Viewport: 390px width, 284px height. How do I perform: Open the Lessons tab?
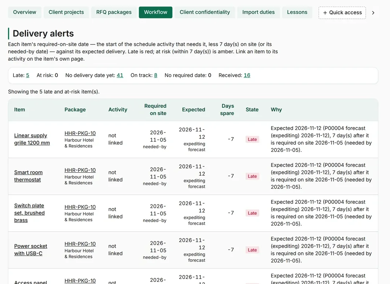tap(297, 12)
